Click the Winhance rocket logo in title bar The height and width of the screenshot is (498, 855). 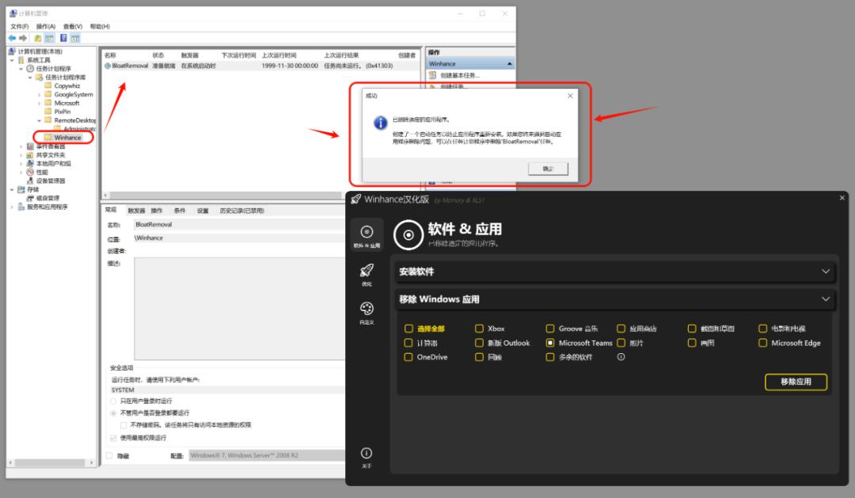(x=356, y=199)
